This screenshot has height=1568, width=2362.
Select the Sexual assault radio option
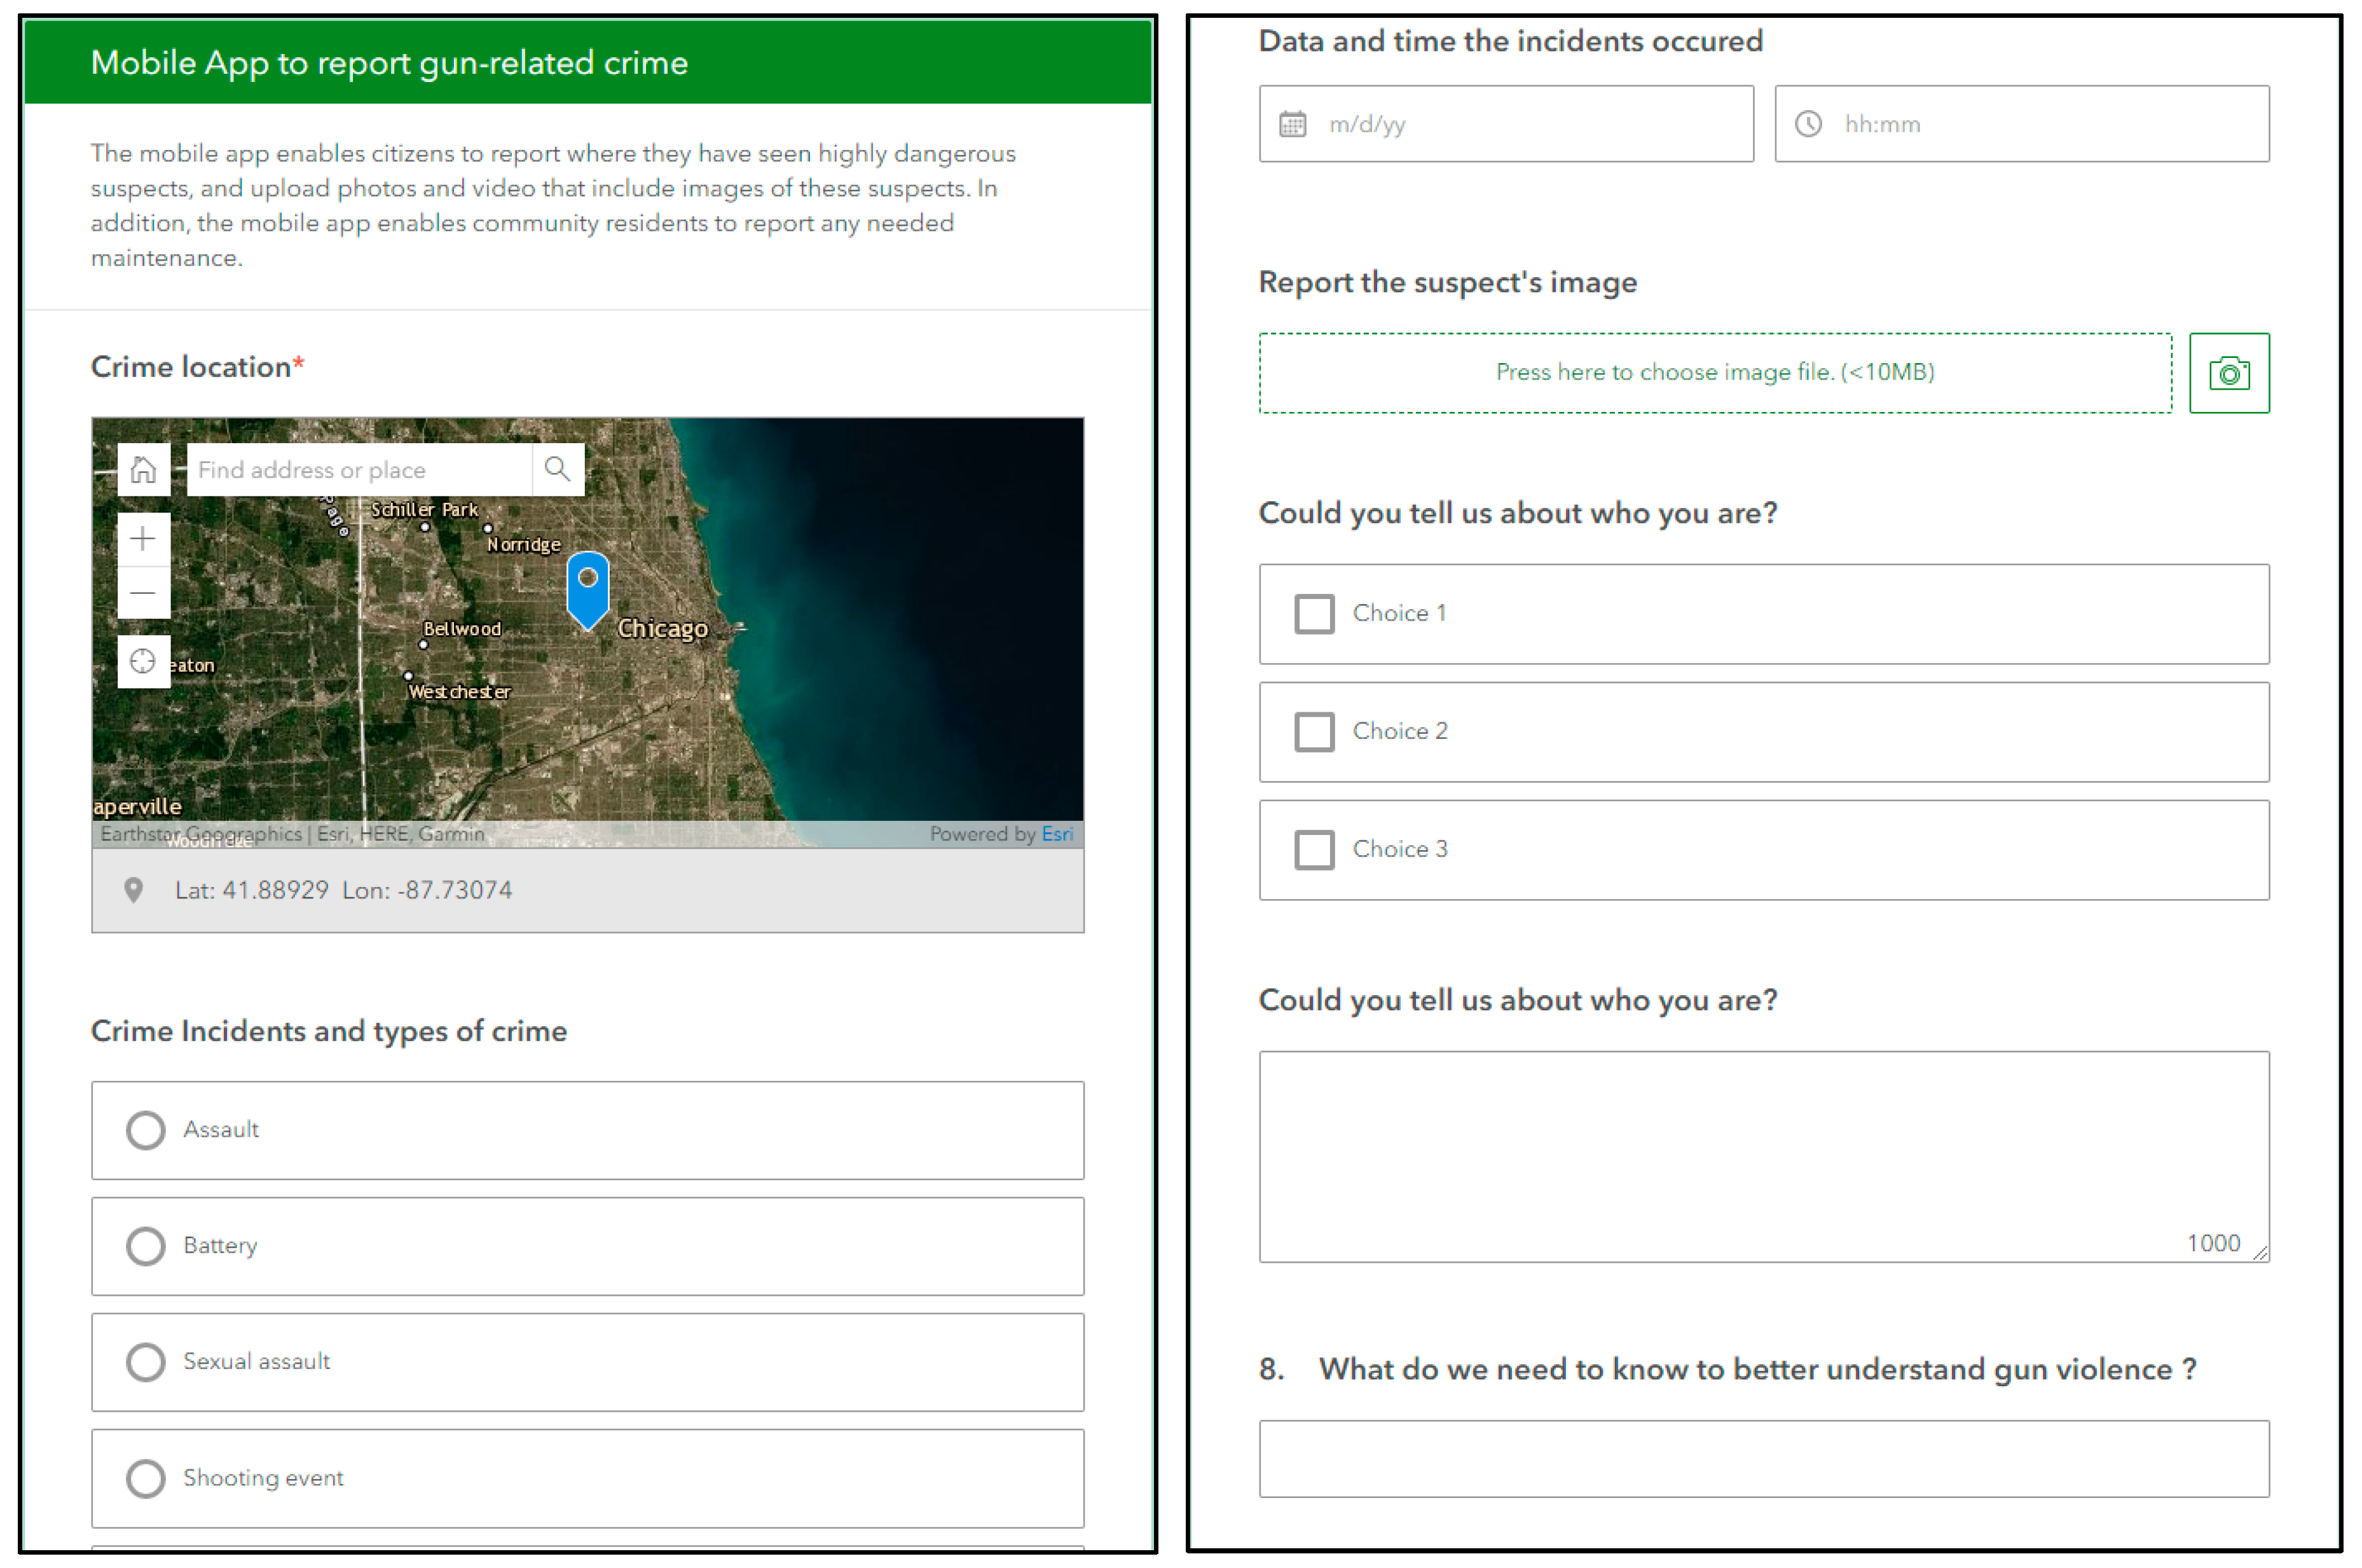[146, 1362]
